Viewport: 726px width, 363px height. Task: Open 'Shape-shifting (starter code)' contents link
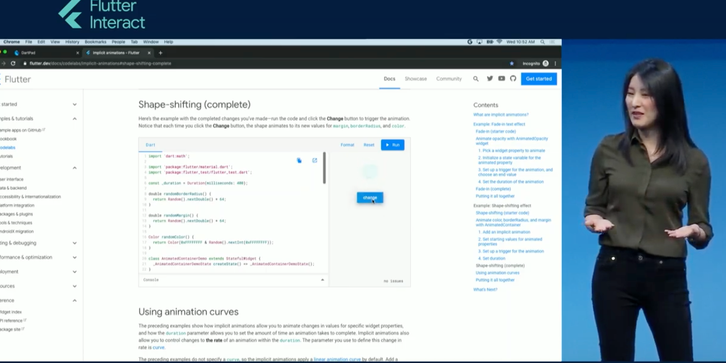pyautogui.click(x=502, y=213)
